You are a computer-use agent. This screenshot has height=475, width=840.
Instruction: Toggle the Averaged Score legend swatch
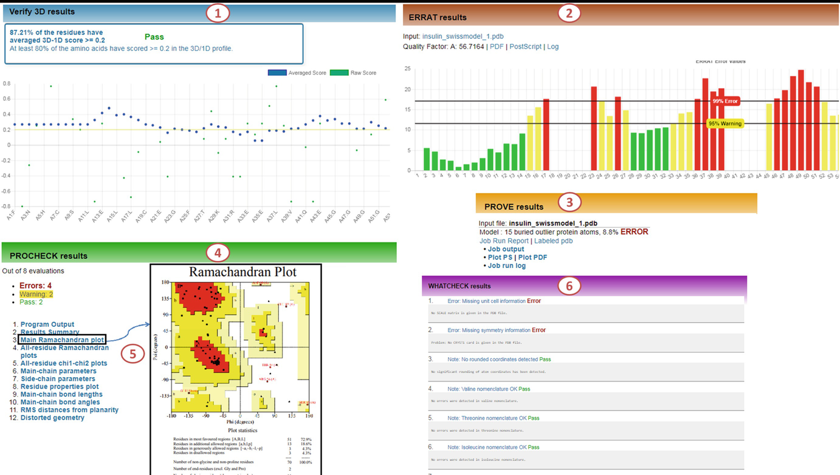[x=277, y=72]
